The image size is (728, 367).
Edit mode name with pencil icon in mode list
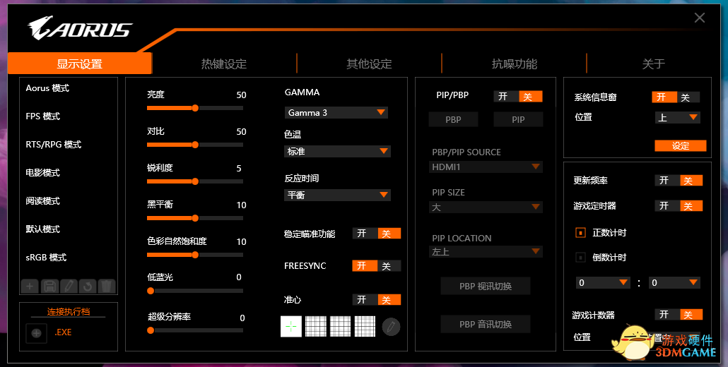tap(69, 287)
